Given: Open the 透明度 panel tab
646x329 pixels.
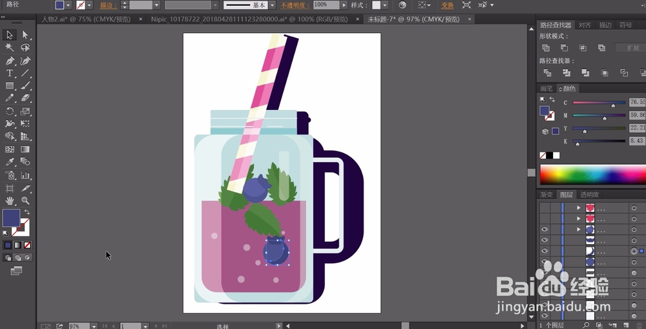Looking at the screenshot, I should tap(590, 195).
